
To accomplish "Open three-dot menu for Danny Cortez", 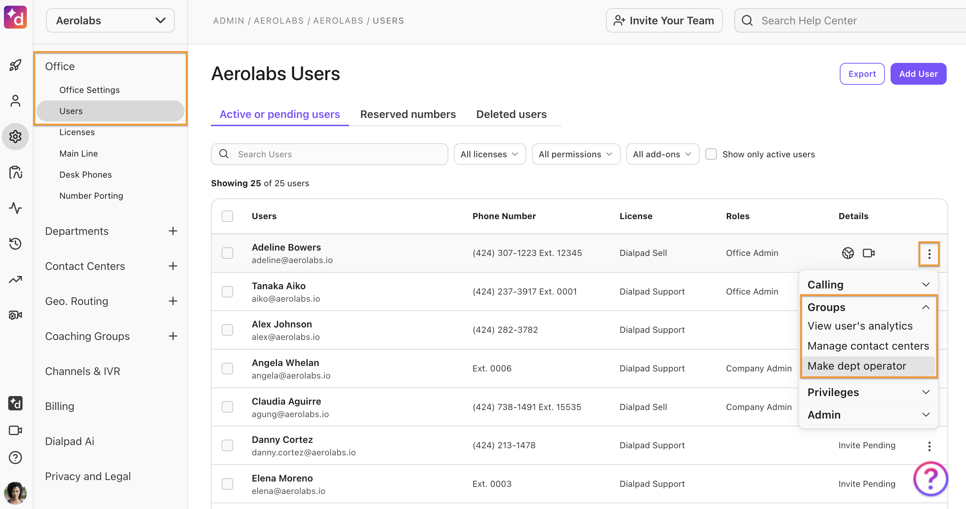I will [x=929, y=446].
